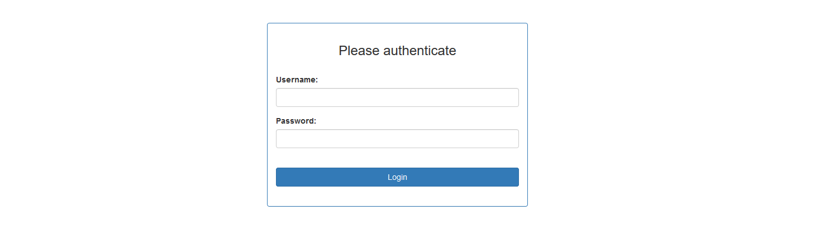Hit the Login button below Password field
The width and height of the screenshot is (815, 230).
pyautogui.click(x=397, y=177)
